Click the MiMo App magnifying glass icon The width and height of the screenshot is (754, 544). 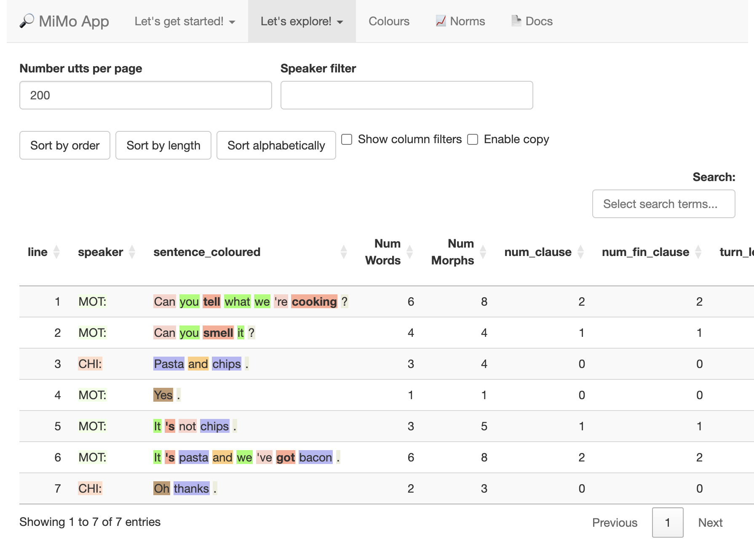tap(27, 21)
